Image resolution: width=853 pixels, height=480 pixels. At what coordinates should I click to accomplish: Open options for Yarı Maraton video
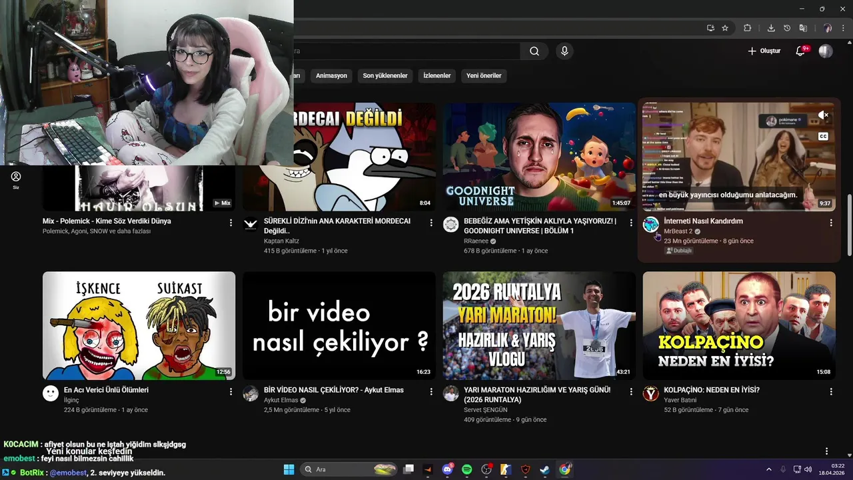(x=631, y=392)
